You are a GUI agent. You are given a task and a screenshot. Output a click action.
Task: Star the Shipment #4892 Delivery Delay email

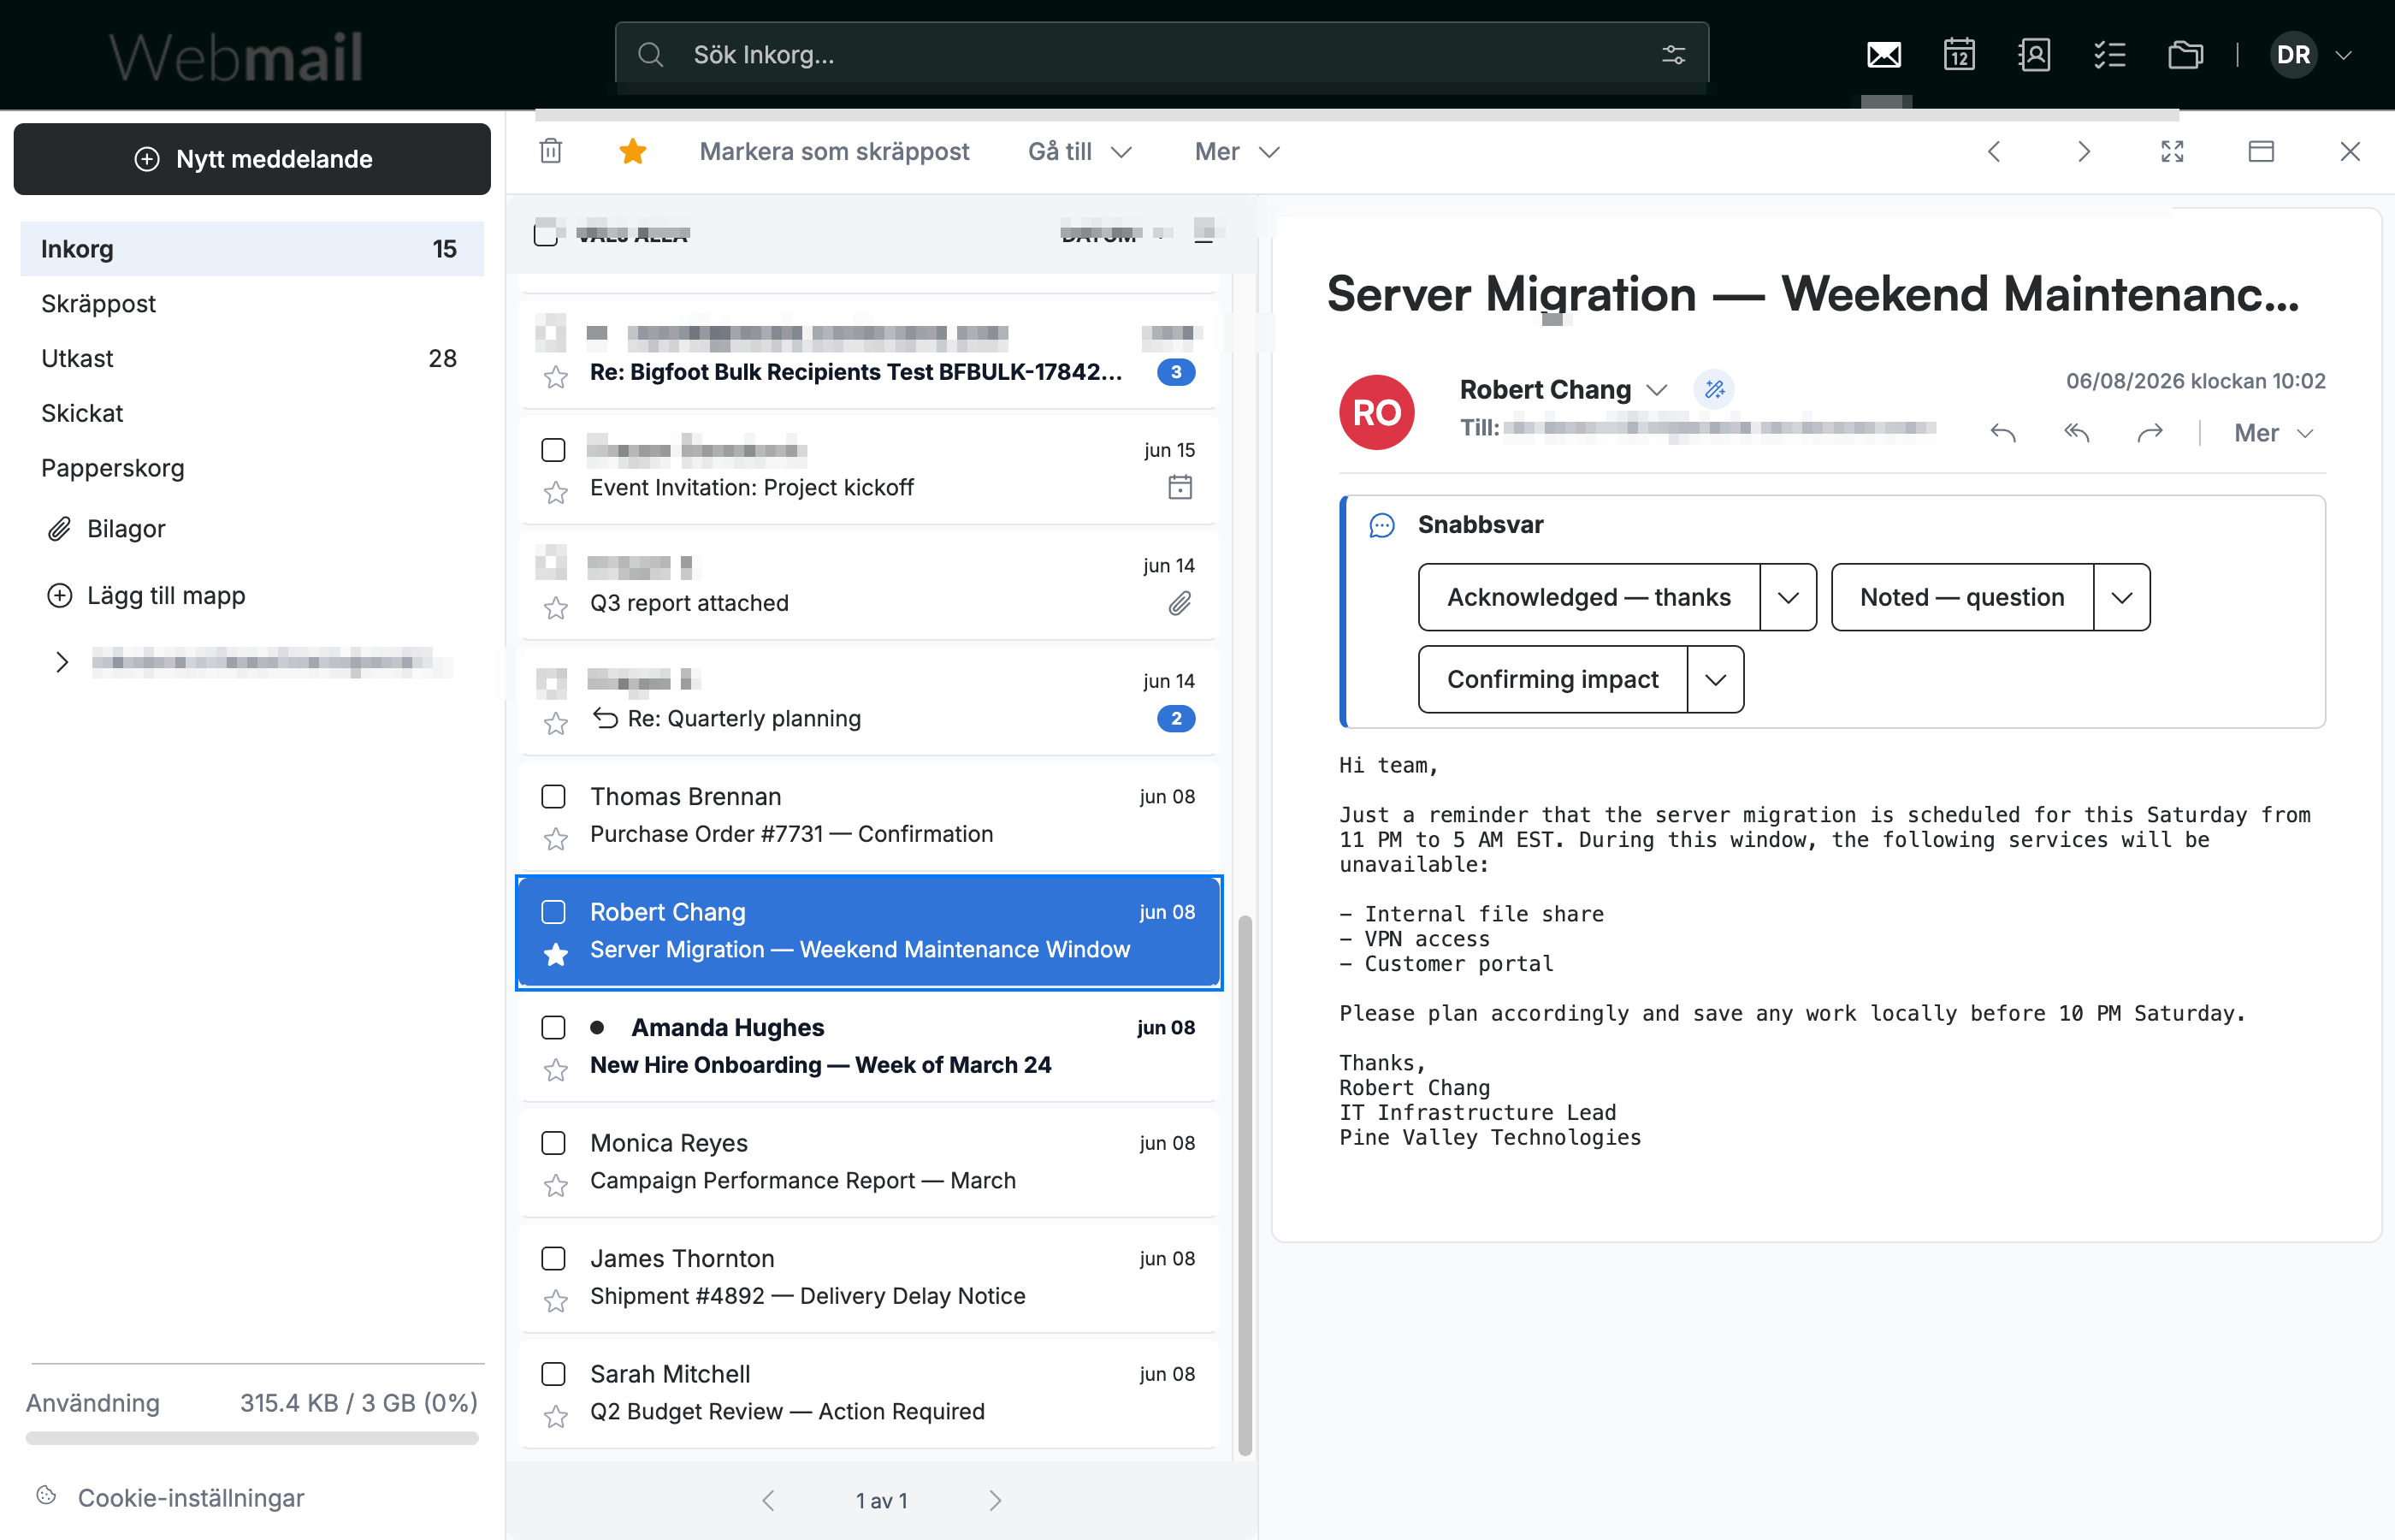(556, 1300)
